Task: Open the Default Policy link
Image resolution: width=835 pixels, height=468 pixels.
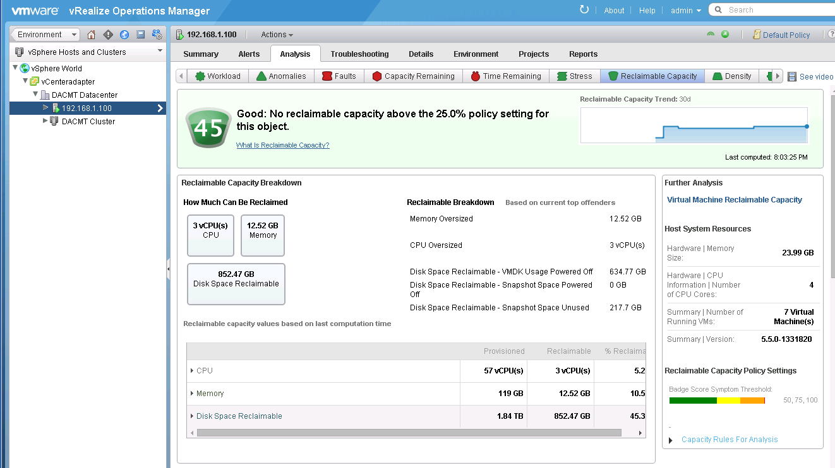Action: coord(786,35)
